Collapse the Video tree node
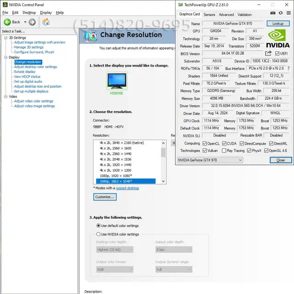 coord(6,96)
